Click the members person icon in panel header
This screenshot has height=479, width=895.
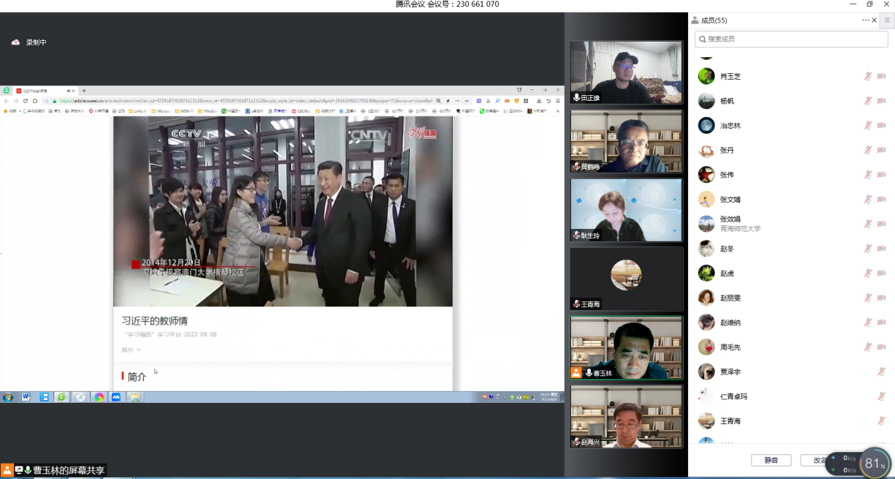[x=695, y=20]
